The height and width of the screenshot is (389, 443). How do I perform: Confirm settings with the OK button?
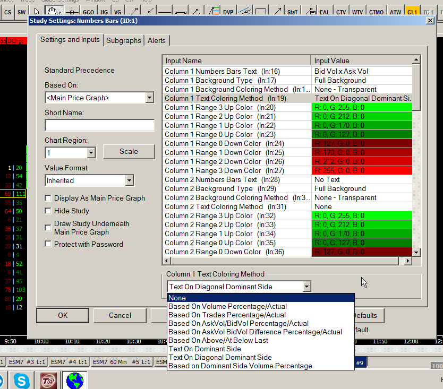point(63,315)
